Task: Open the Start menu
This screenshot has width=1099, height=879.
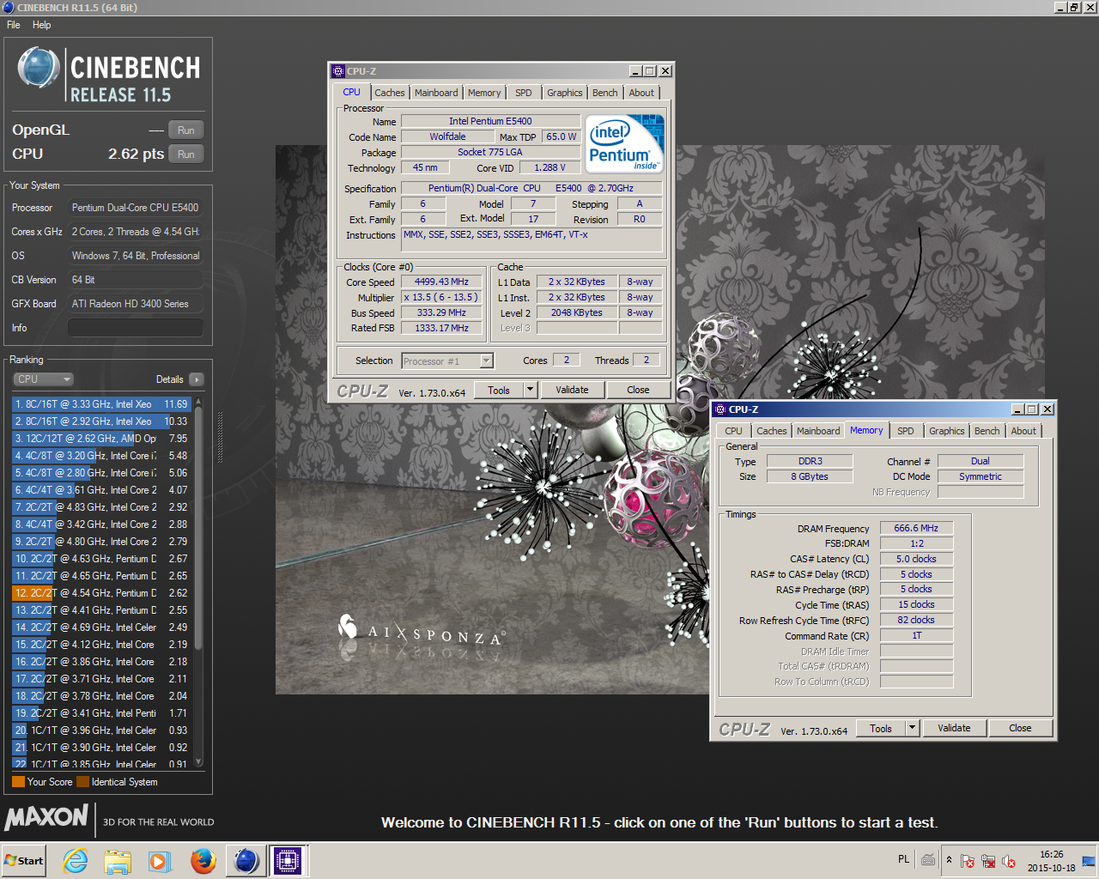Action: click(24, 860)
